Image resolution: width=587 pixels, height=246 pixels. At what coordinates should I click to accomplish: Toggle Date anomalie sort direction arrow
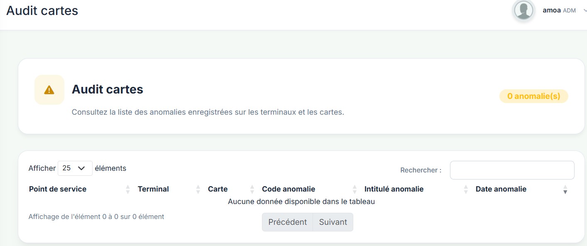[565, 189]
